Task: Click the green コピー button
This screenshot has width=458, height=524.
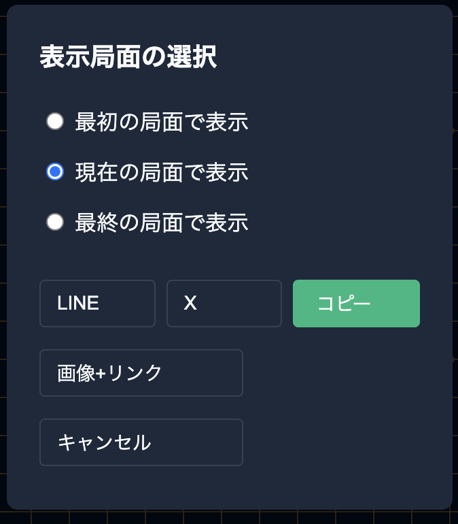Action: coord(356,304)
